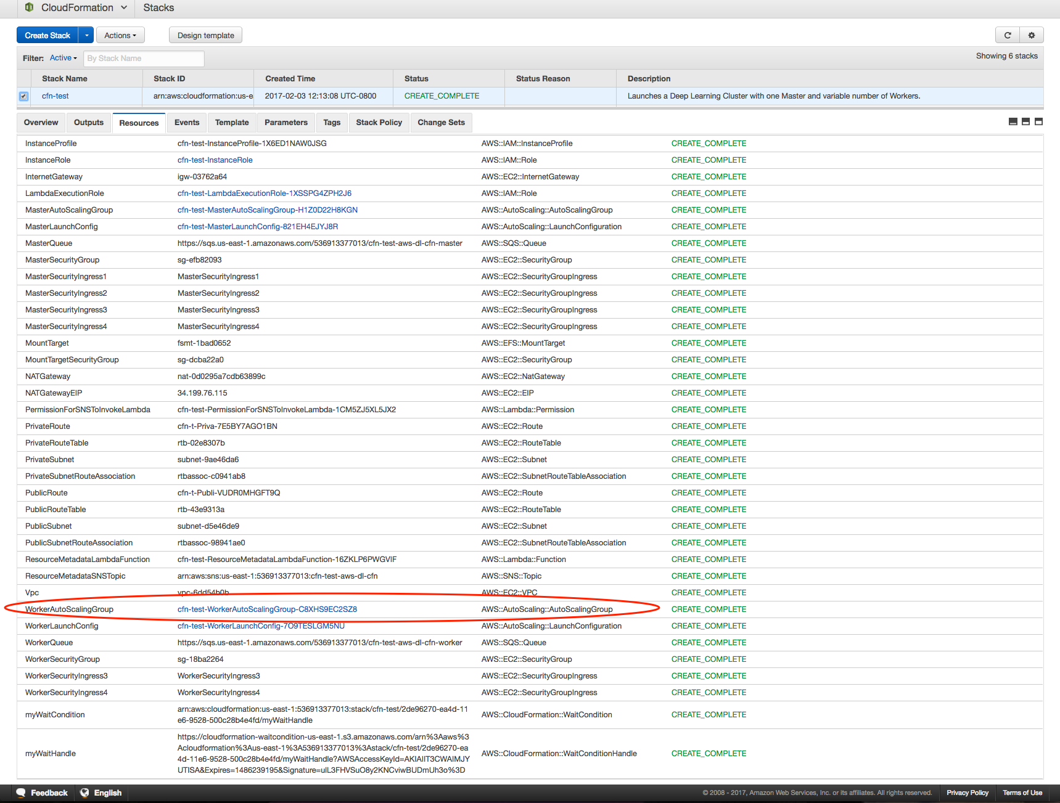Open the Actions dropdown menu

[x=120, y=35]
